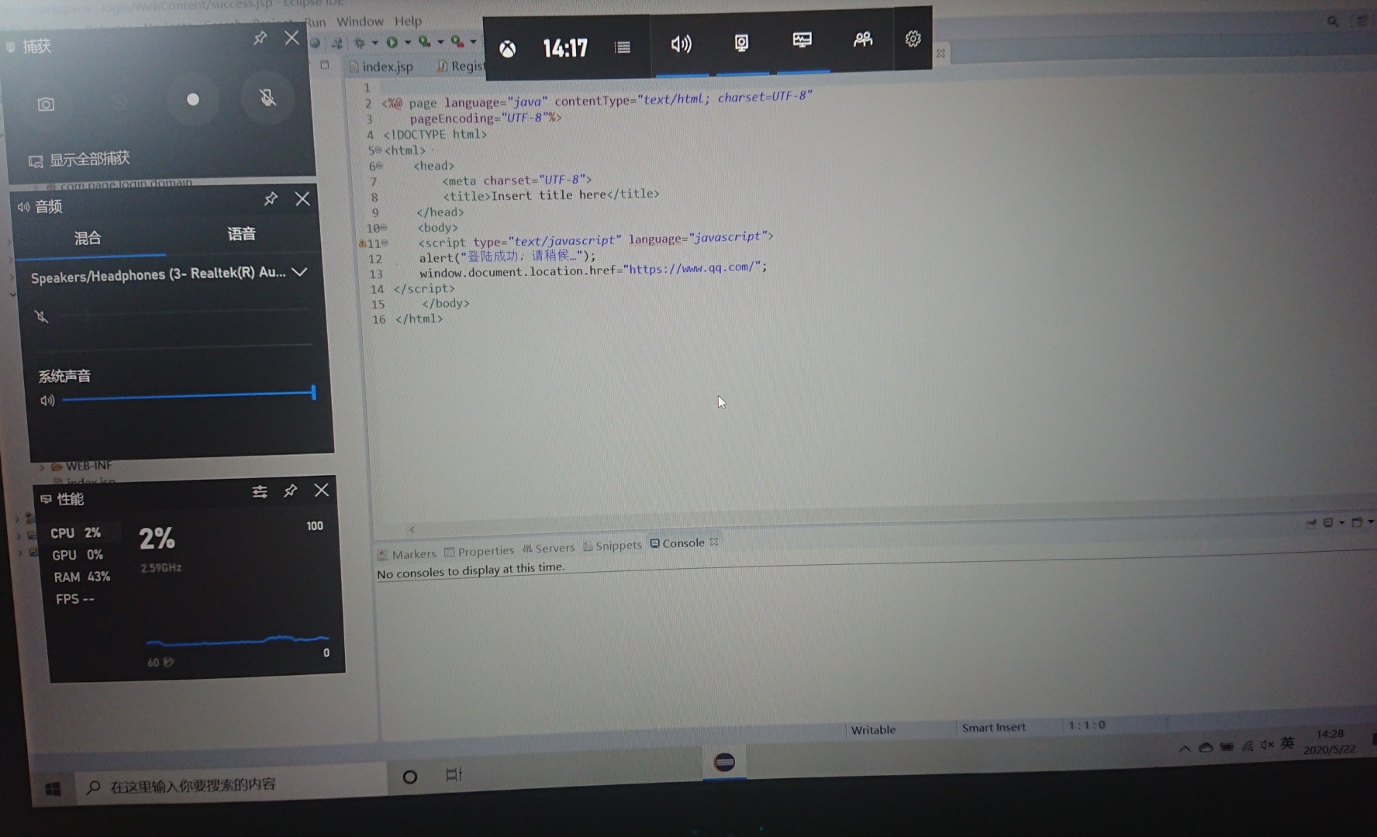
Task: Click the Eclipse Debug bug icon
Action: (360, 43)
